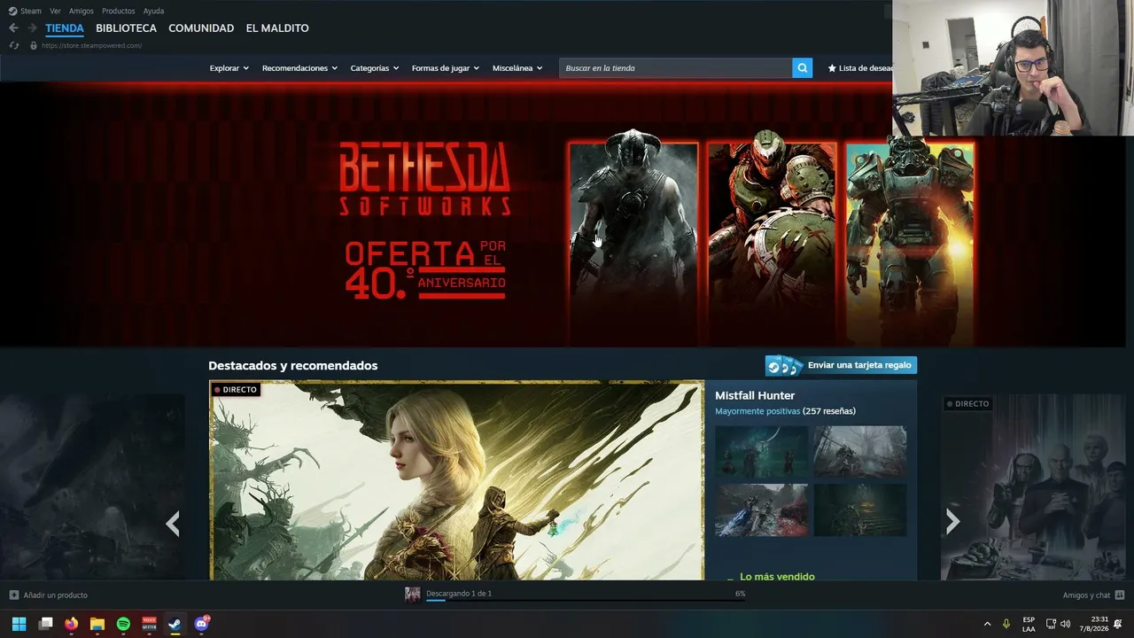
Task: Click the microphone icon in the system tray
Action: [x=1006, y=624]
